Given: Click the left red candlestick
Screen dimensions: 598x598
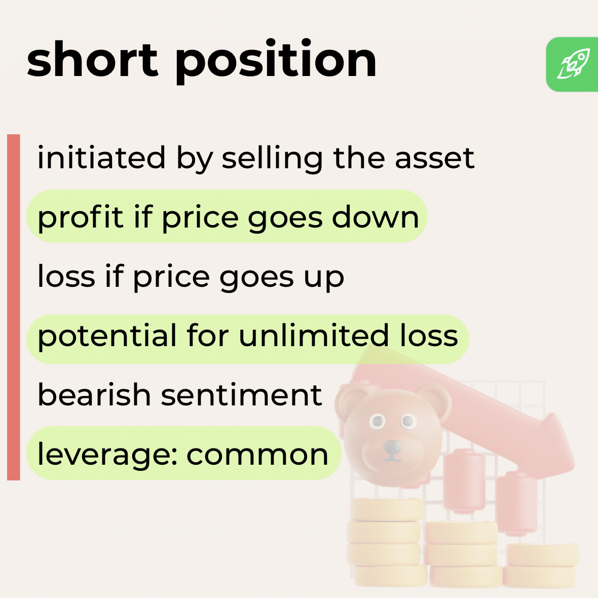Looking at the screenshot, I should 464,480.
